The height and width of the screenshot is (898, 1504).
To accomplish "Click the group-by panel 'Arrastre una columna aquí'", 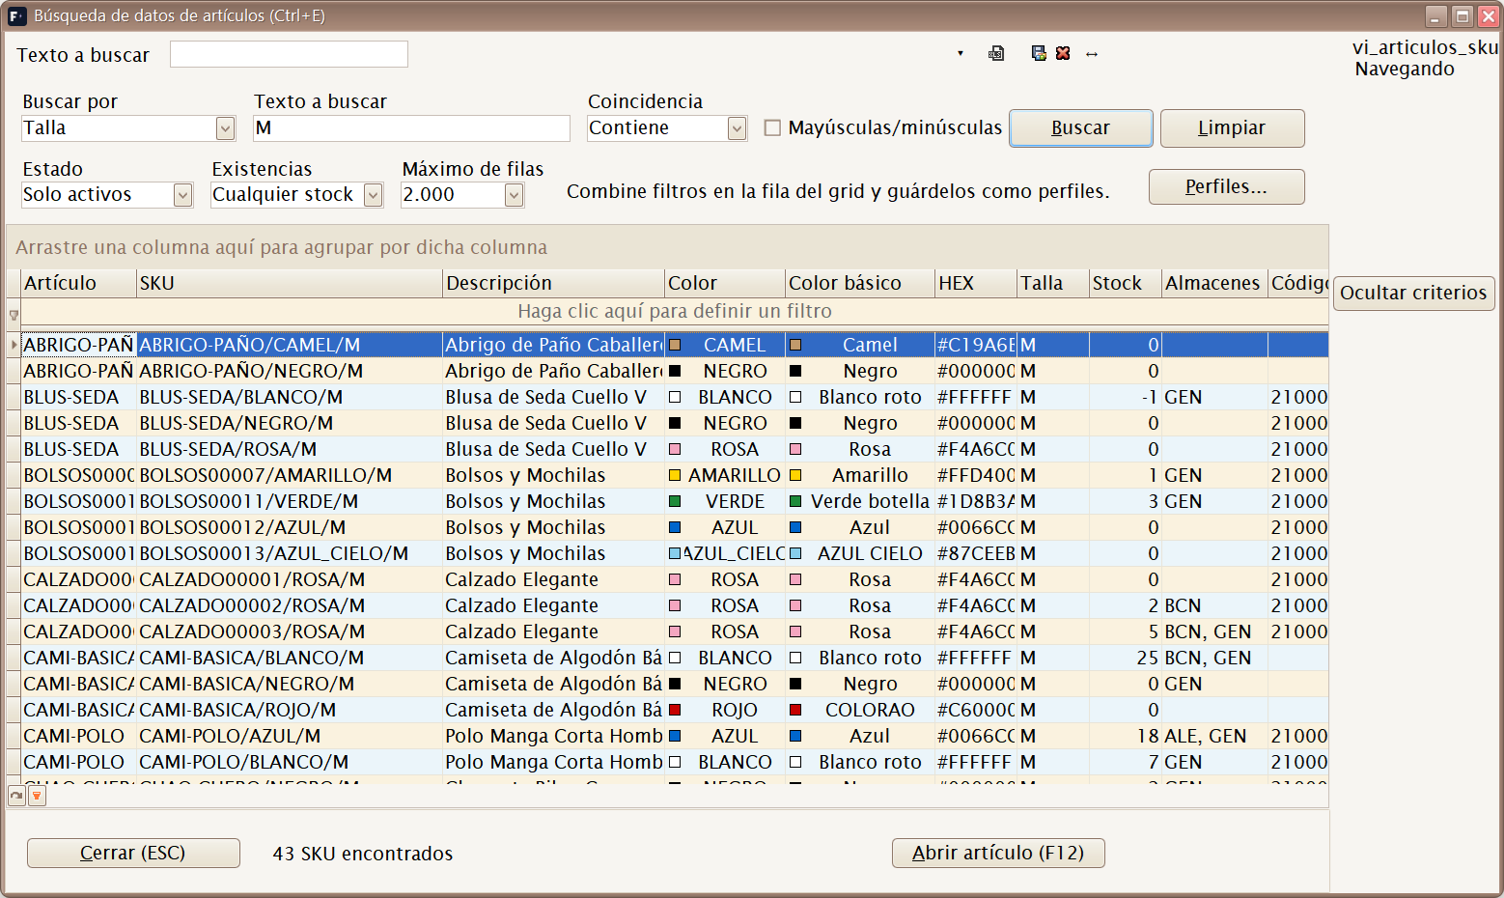I will point(667,247).
